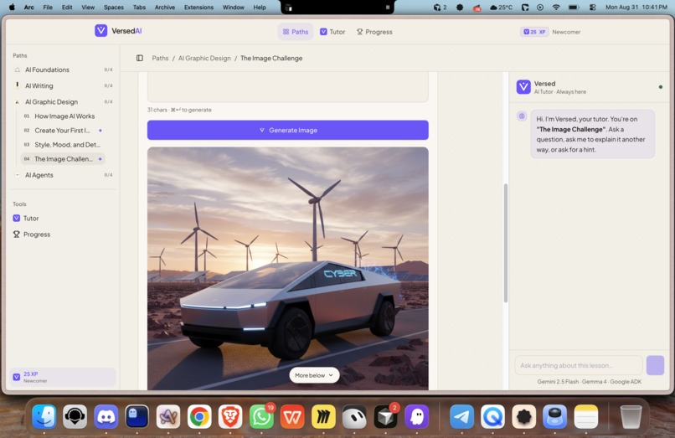Screen dimensions: 675x438
Task: Click the VersedAI logo icon
Action: tap(100, 31)
